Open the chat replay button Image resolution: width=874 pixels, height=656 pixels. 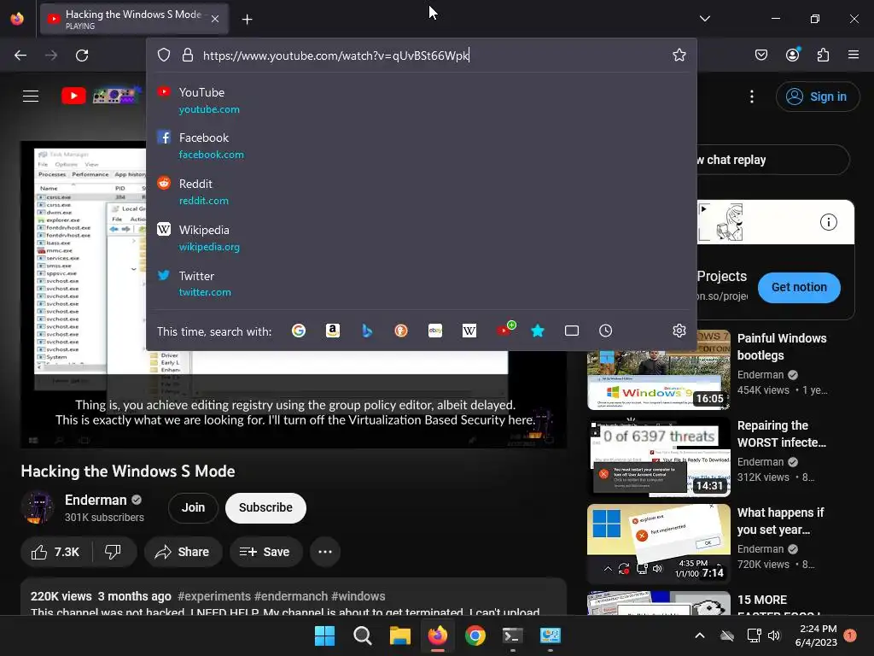[772, 160]
